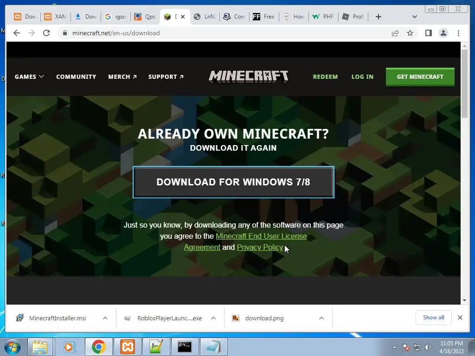Open the COMMUNITY page
475x356 pixels.
[76, 76]
